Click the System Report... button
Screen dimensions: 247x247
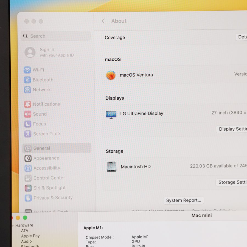[x=184, y=200]
